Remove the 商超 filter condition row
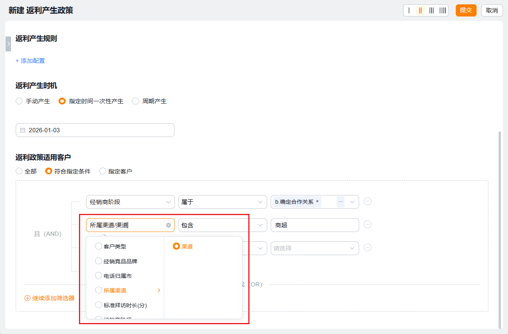Screen dimensions: 508x334 (367, 224)
